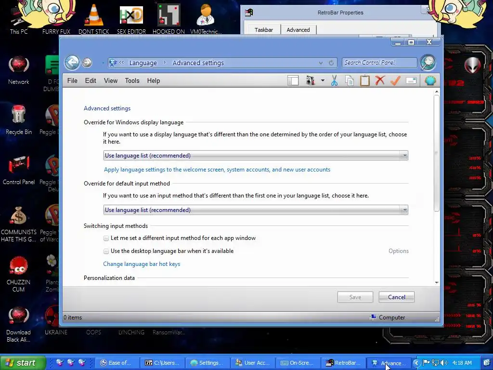This screenshot has height=370, width=493.
Task: Switch to the 7z C:\Users taskbar button
Action: click(x=162, y=363)
